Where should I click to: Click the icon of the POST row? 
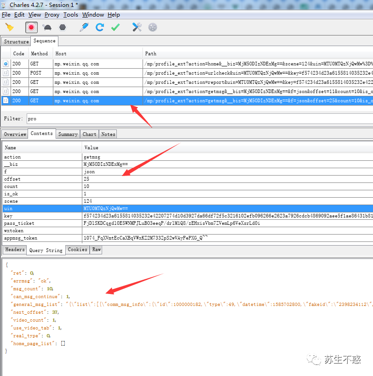pyautogui.click(x=6, y=73)
